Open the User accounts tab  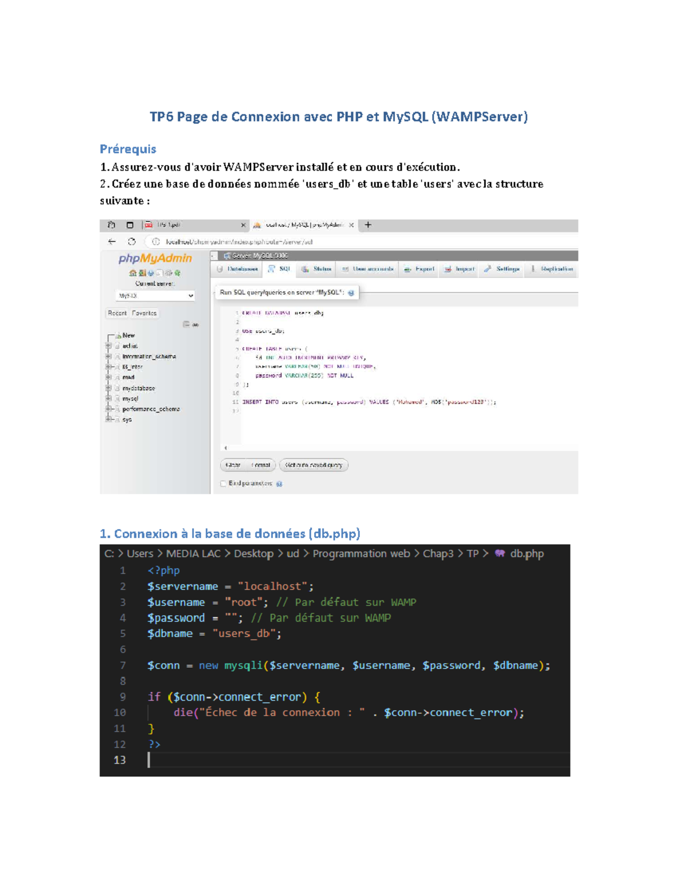[367, 269]
